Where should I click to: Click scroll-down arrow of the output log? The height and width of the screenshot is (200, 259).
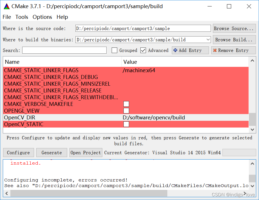point(252,186)
